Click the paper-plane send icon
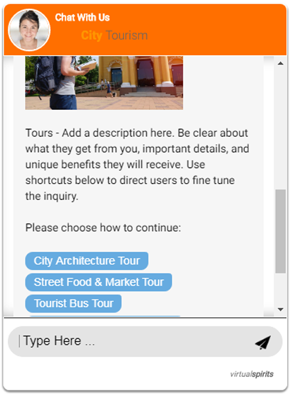Viewport: 293px width, 398px height. pos(263,342)
